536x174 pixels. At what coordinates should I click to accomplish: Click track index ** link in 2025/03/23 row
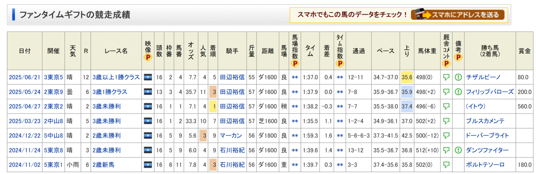[x=294, y=121]
